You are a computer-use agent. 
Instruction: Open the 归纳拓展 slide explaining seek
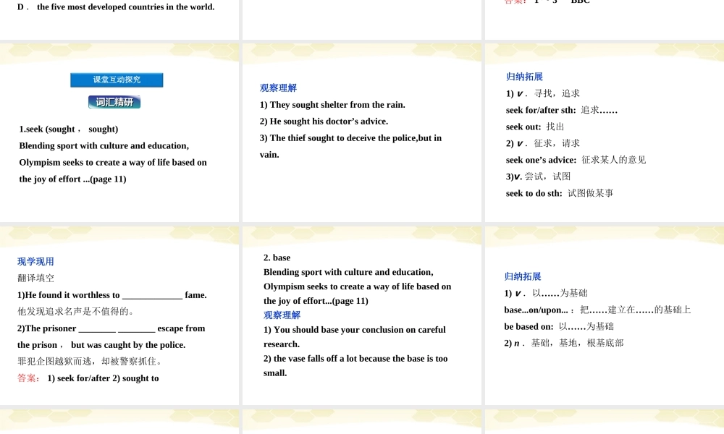(x=605, y=133)
